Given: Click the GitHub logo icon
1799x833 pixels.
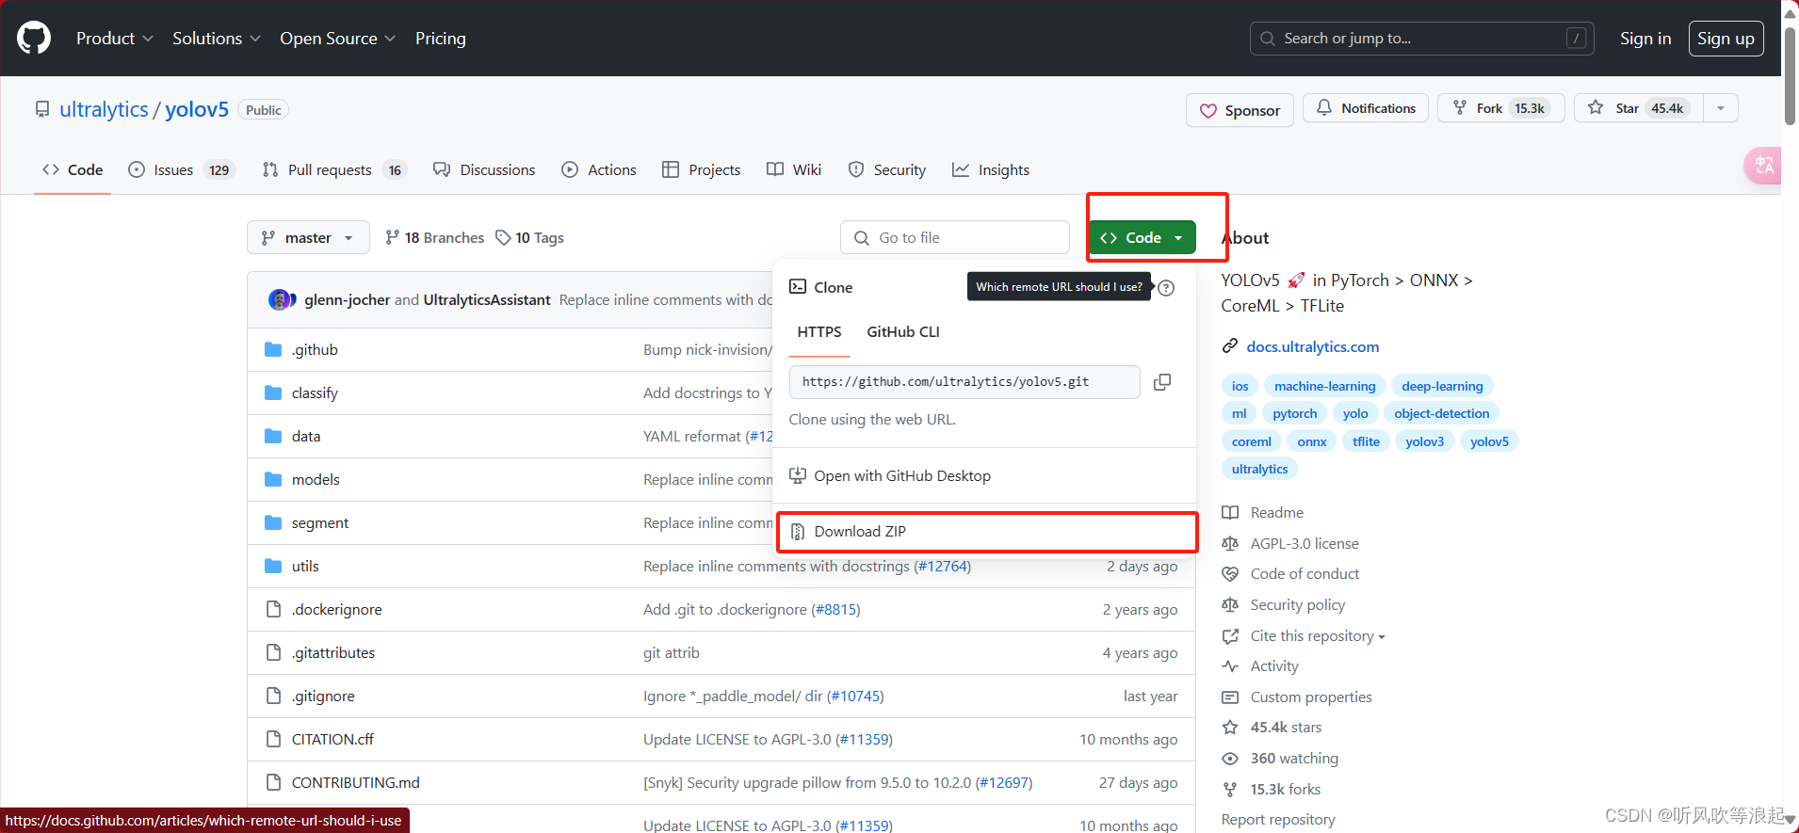Looking at the screenshot, I should [34, 39].
